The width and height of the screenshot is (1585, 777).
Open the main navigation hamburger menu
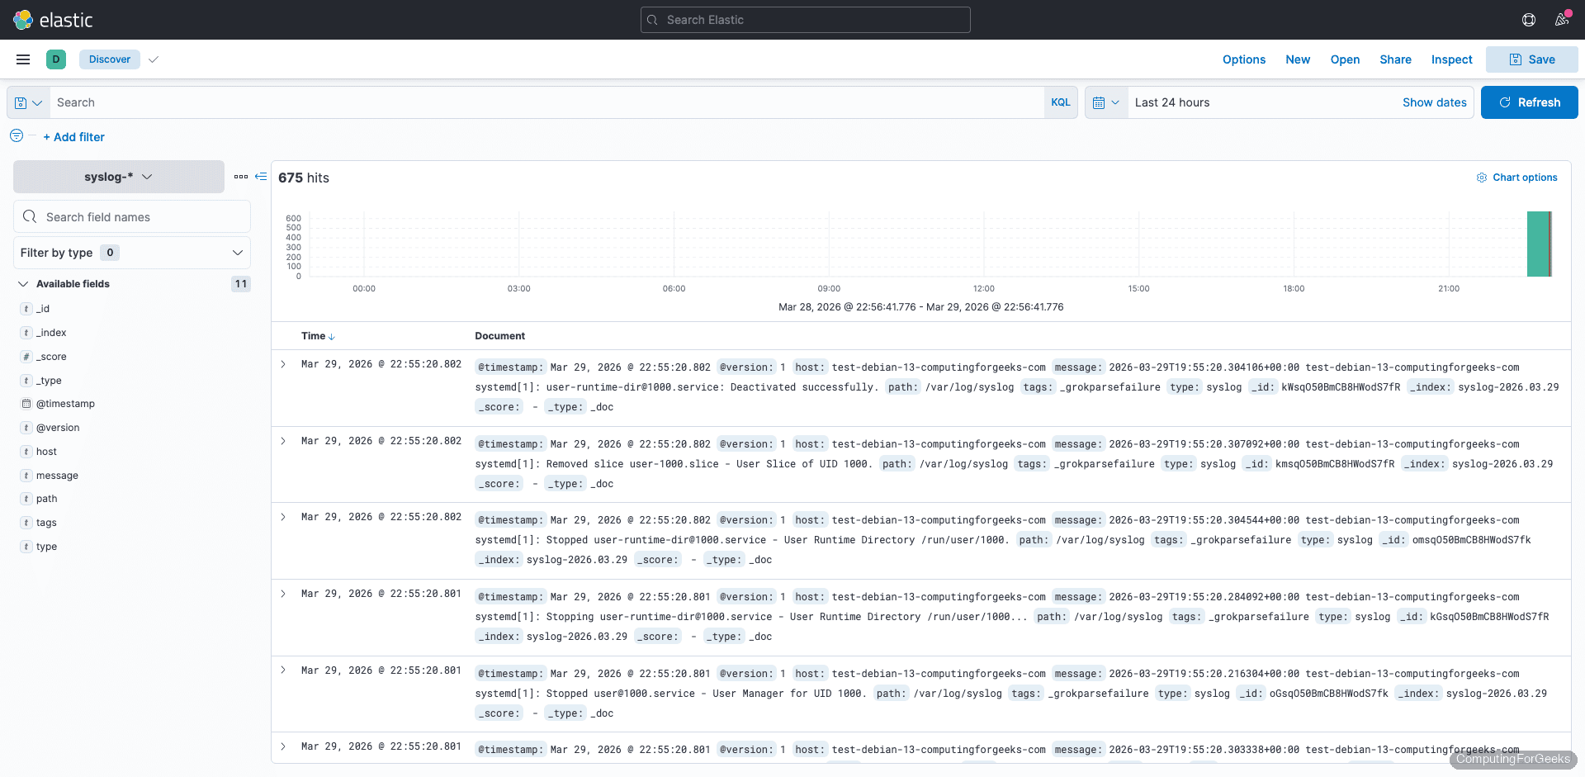pyautogui.click(x=22, y=59)
